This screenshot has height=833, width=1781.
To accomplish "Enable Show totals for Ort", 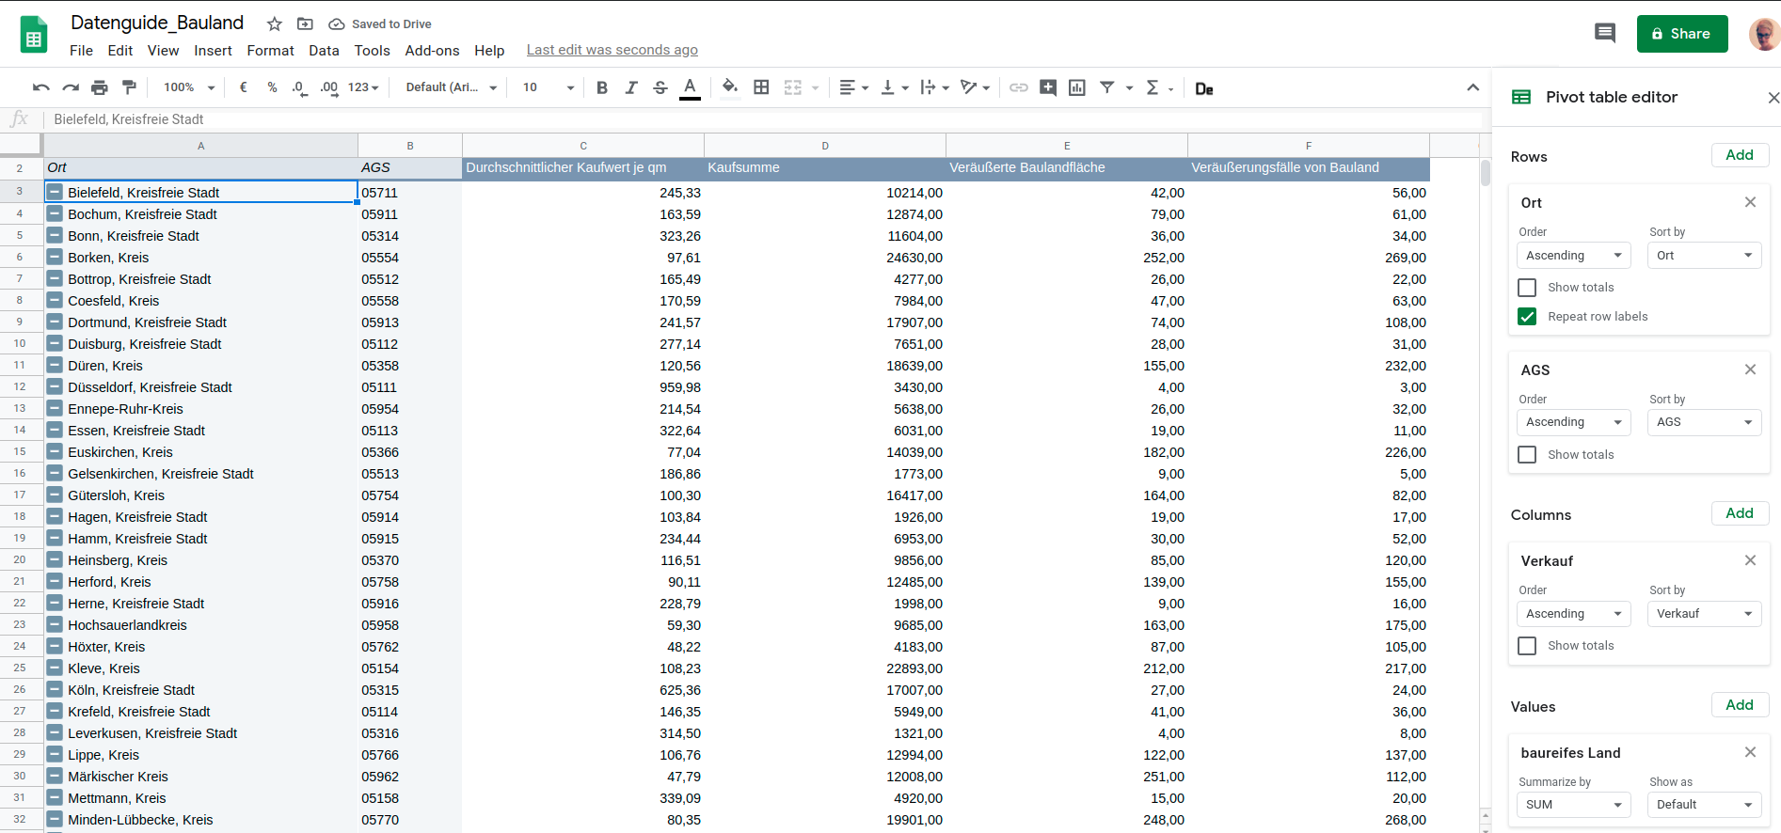I will click(1527, 288).
